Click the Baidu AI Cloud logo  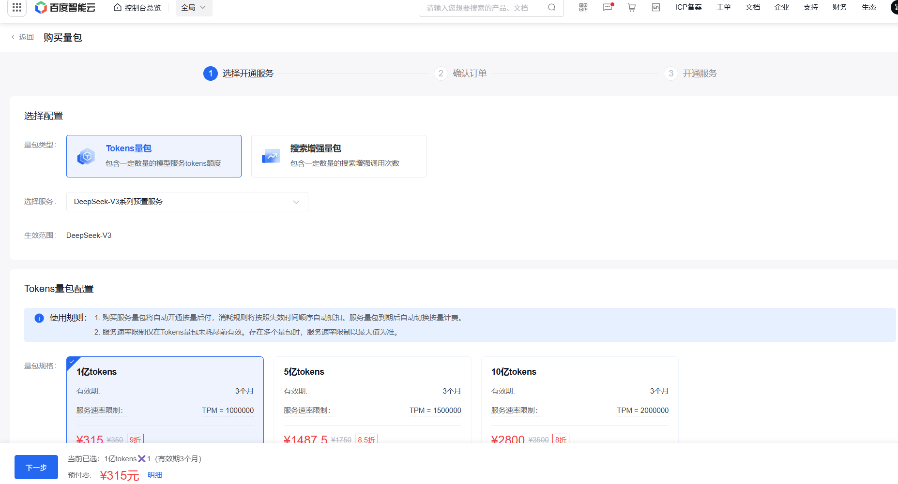[65, 7]
